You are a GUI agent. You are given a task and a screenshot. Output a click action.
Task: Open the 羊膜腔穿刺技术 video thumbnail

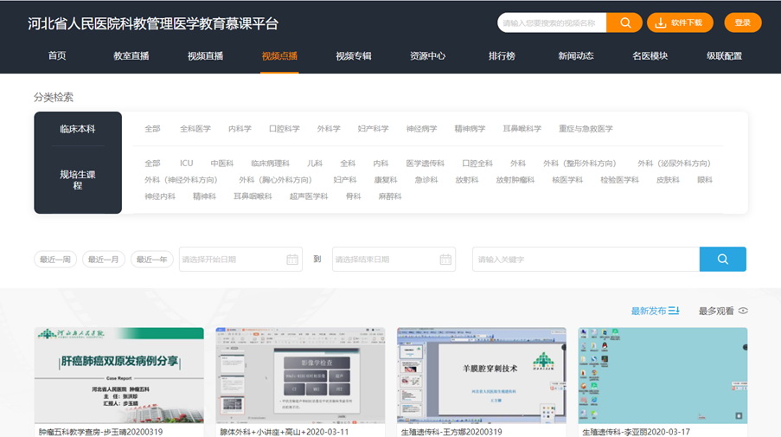481,375
